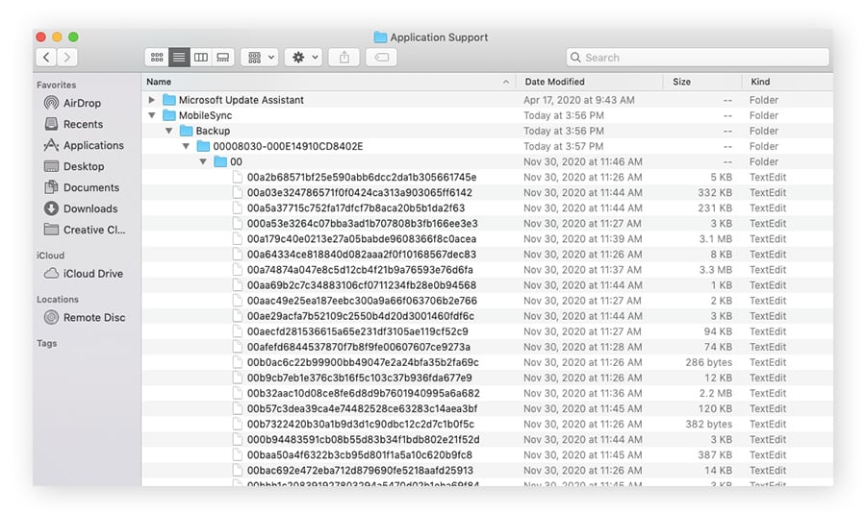The height and width of the screenshot is (513, 866).
Task: Select file 00a64334ce818840d082aaa2f0f10168567dec83
Action: (361, 255)
